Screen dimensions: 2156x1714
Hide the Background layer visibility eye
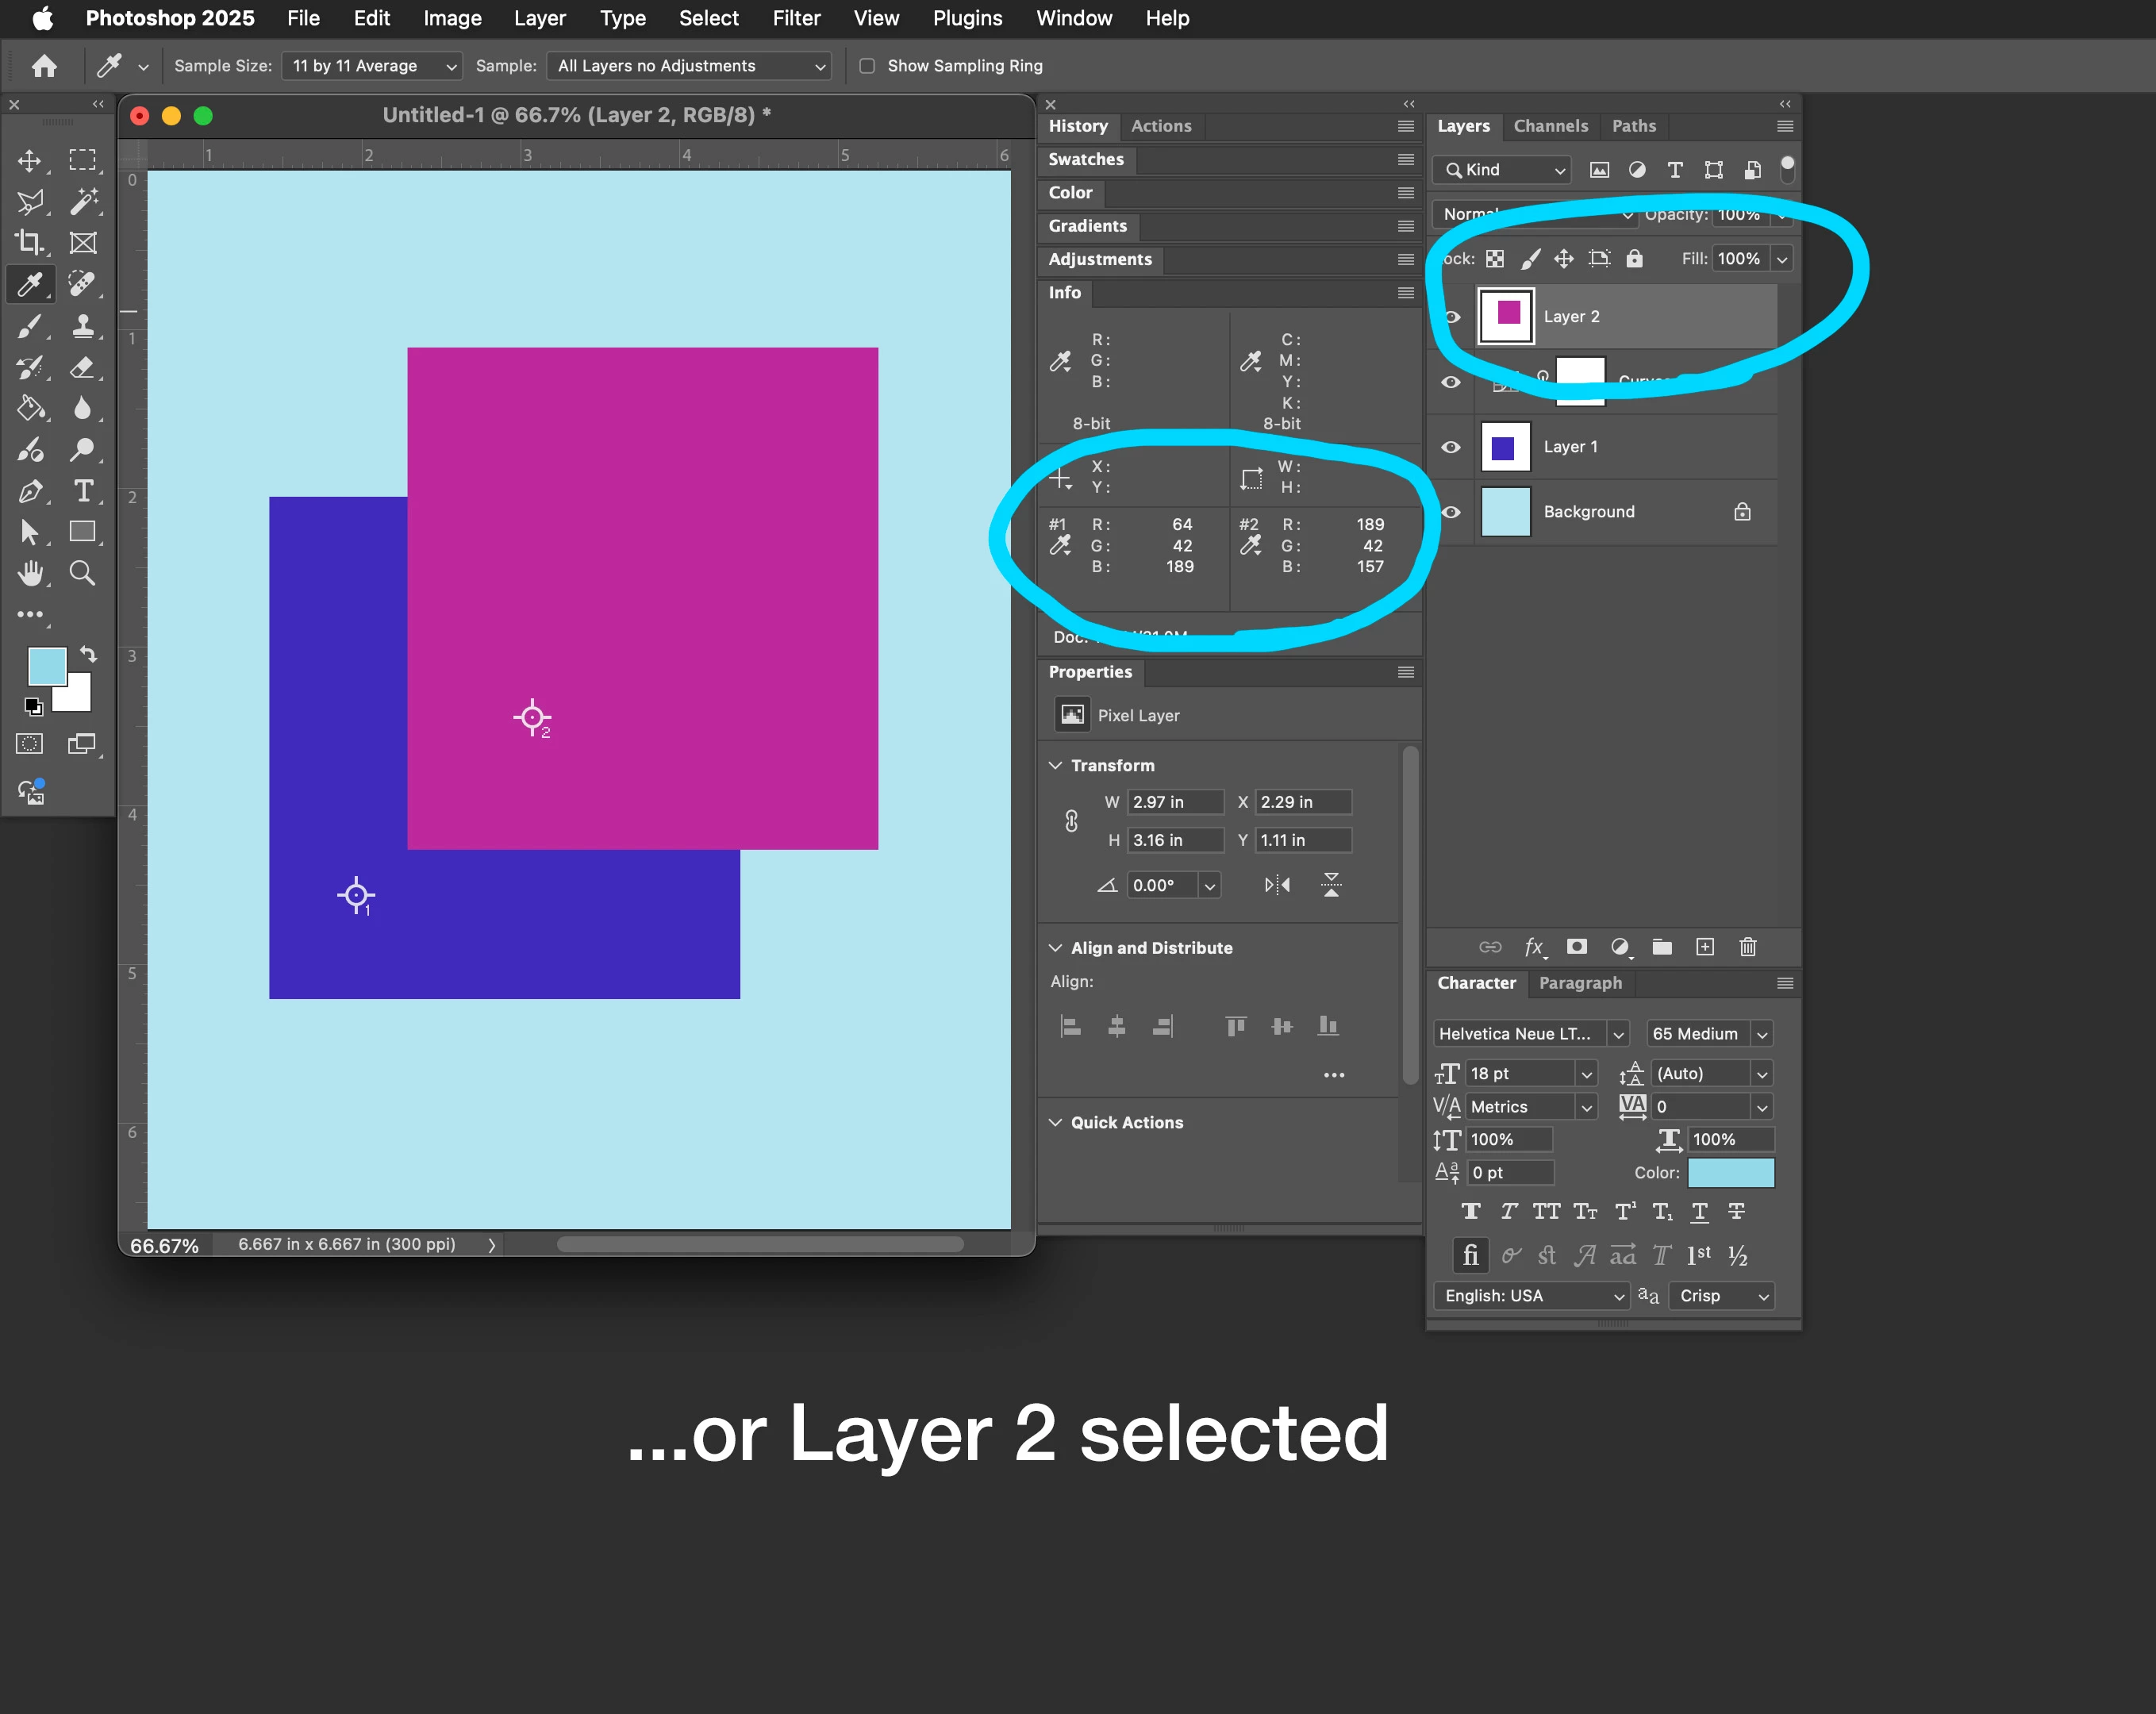1451,512
